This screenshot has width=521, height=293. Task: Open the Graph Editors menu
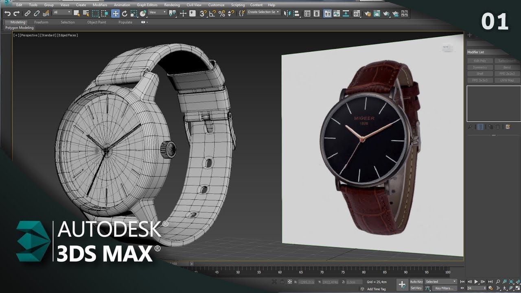pyautogui.click(x=147, y=5)
